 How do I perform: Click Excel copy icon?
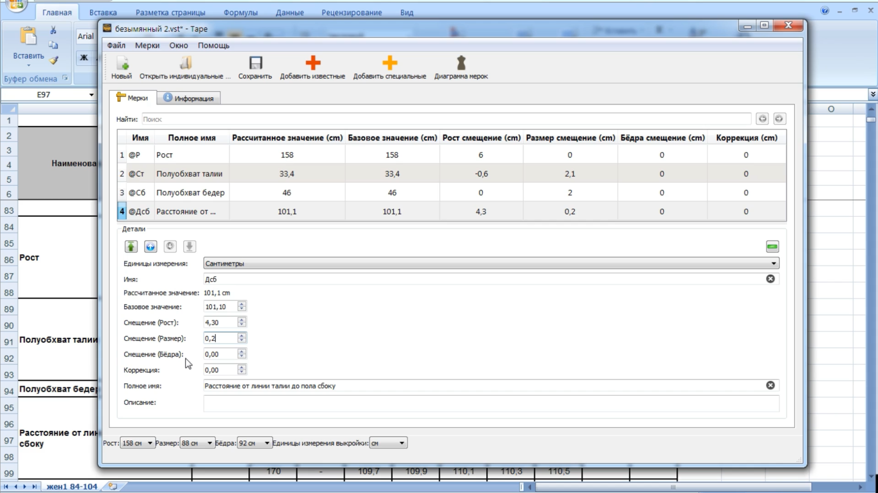pos(53,45)
